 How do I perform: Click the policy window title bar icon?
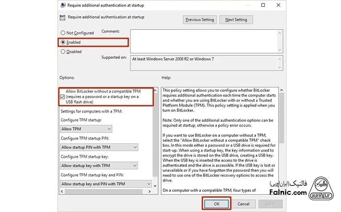[63, 5]
